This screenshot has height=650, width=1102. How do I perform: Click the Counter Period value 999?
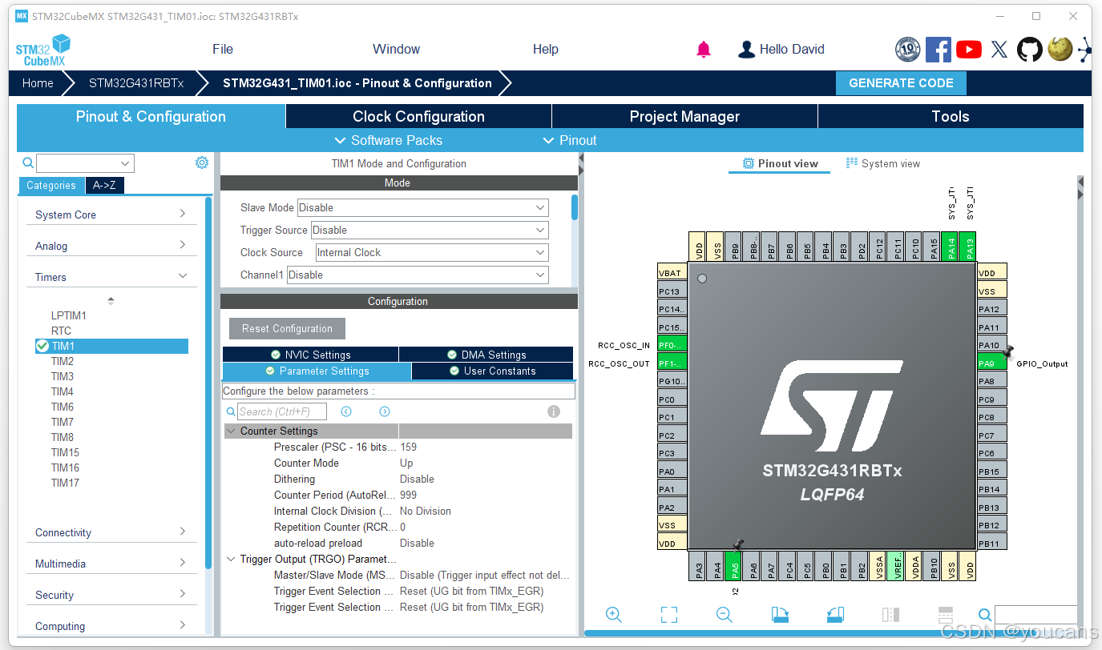(408, 496)
